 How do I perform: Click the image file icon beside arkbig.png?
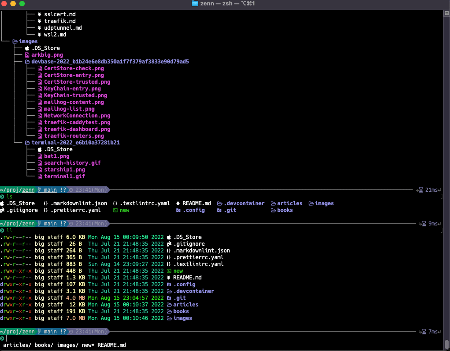click(27, 55)
